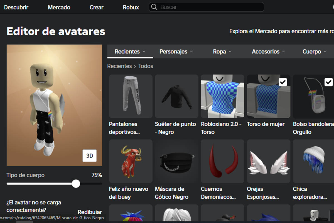The image size is (334, 223).
Task: Click the Todos breadcrumb link
Action: 146,66
